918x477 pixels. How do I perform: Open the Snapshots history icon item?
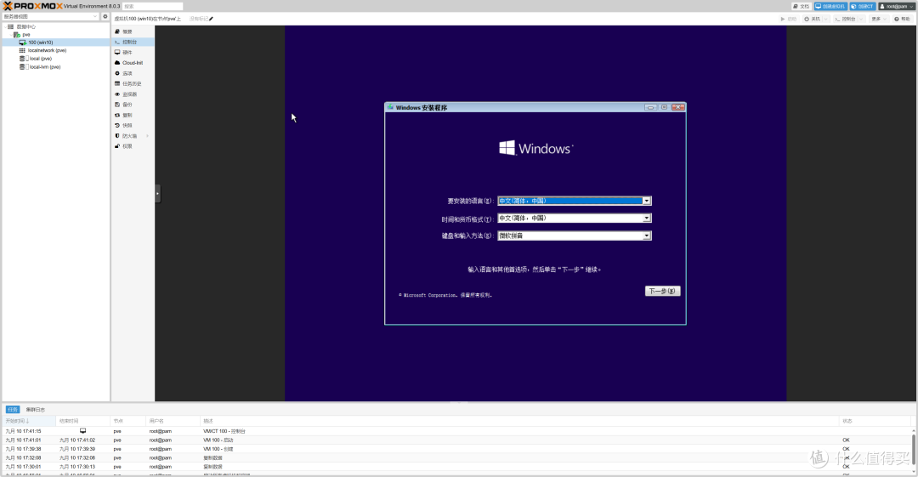[x=117, y=125]
